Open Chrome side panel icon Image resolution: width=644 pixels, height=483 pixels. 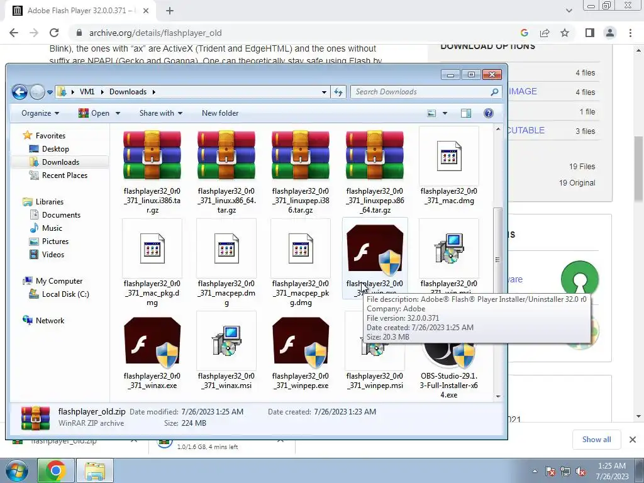pyautogui.click(x=590, y=33)
